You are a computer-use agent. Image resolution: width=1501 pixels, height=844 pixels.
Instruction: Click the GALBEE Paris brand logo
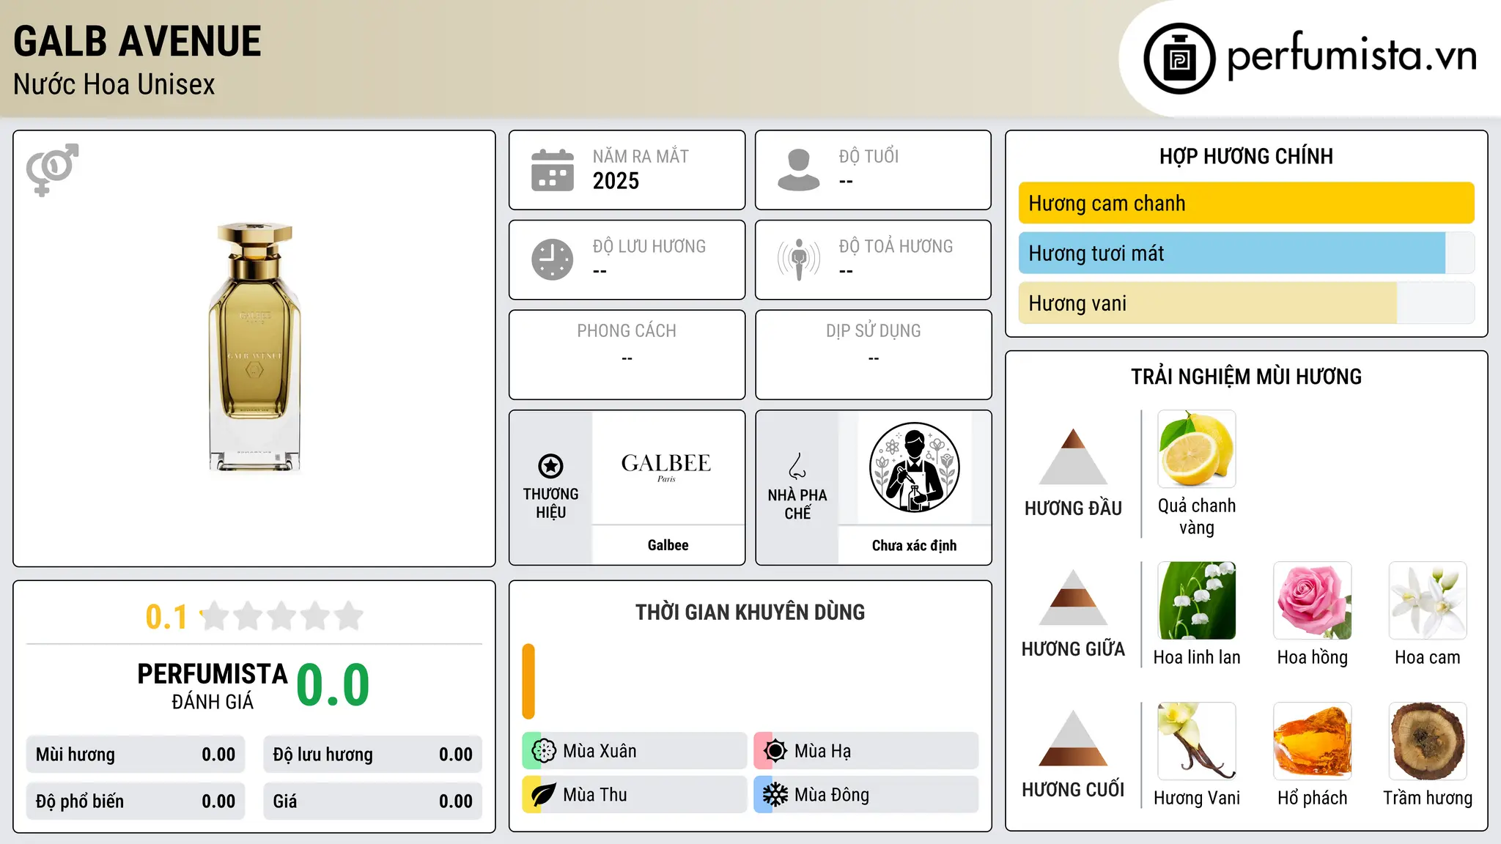tap(666, 467)
